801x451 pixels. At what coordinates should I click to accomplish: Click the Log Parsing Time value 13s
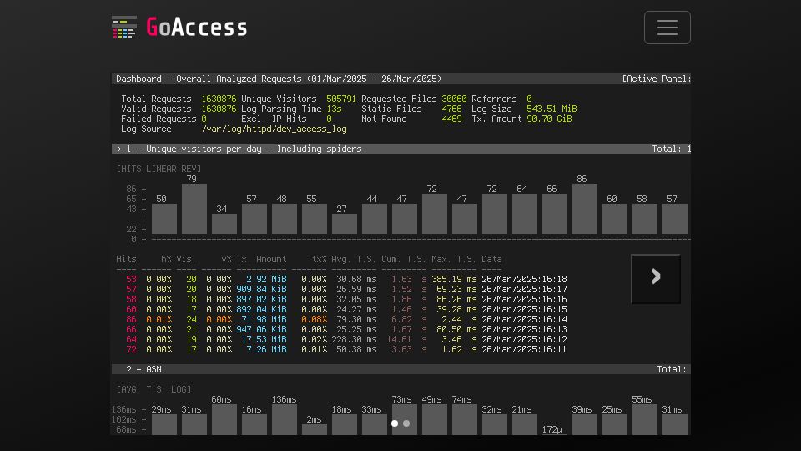coord(334,109)
